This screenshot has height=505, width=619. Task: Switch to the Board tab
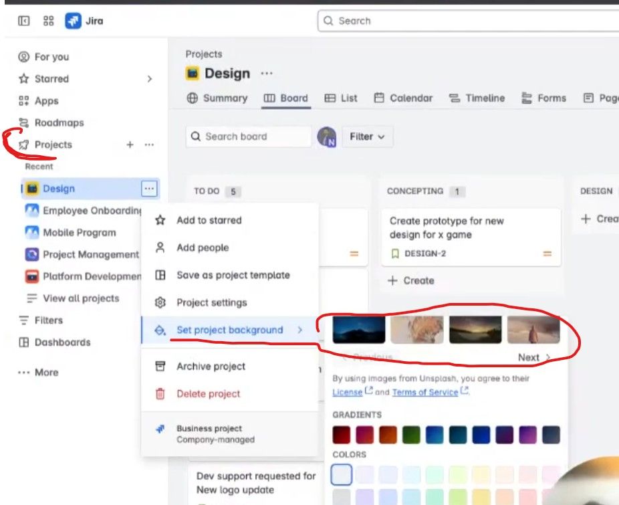(x=286, y=98)
